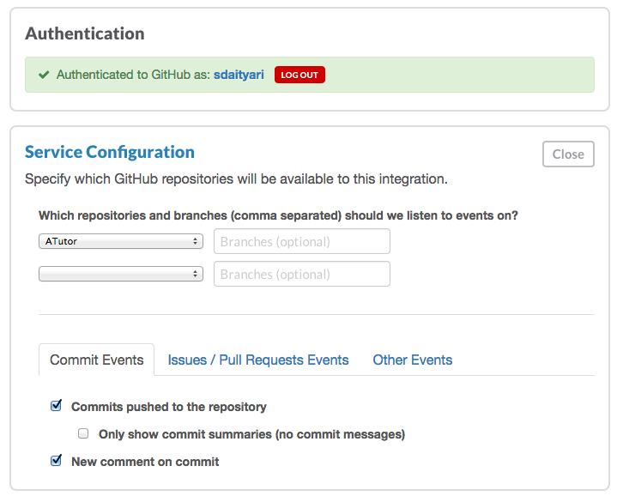The height and width of the screenshot is (496, 617).
Task: Focus the Branches field beside ATutor
Action: pos(301,242)
